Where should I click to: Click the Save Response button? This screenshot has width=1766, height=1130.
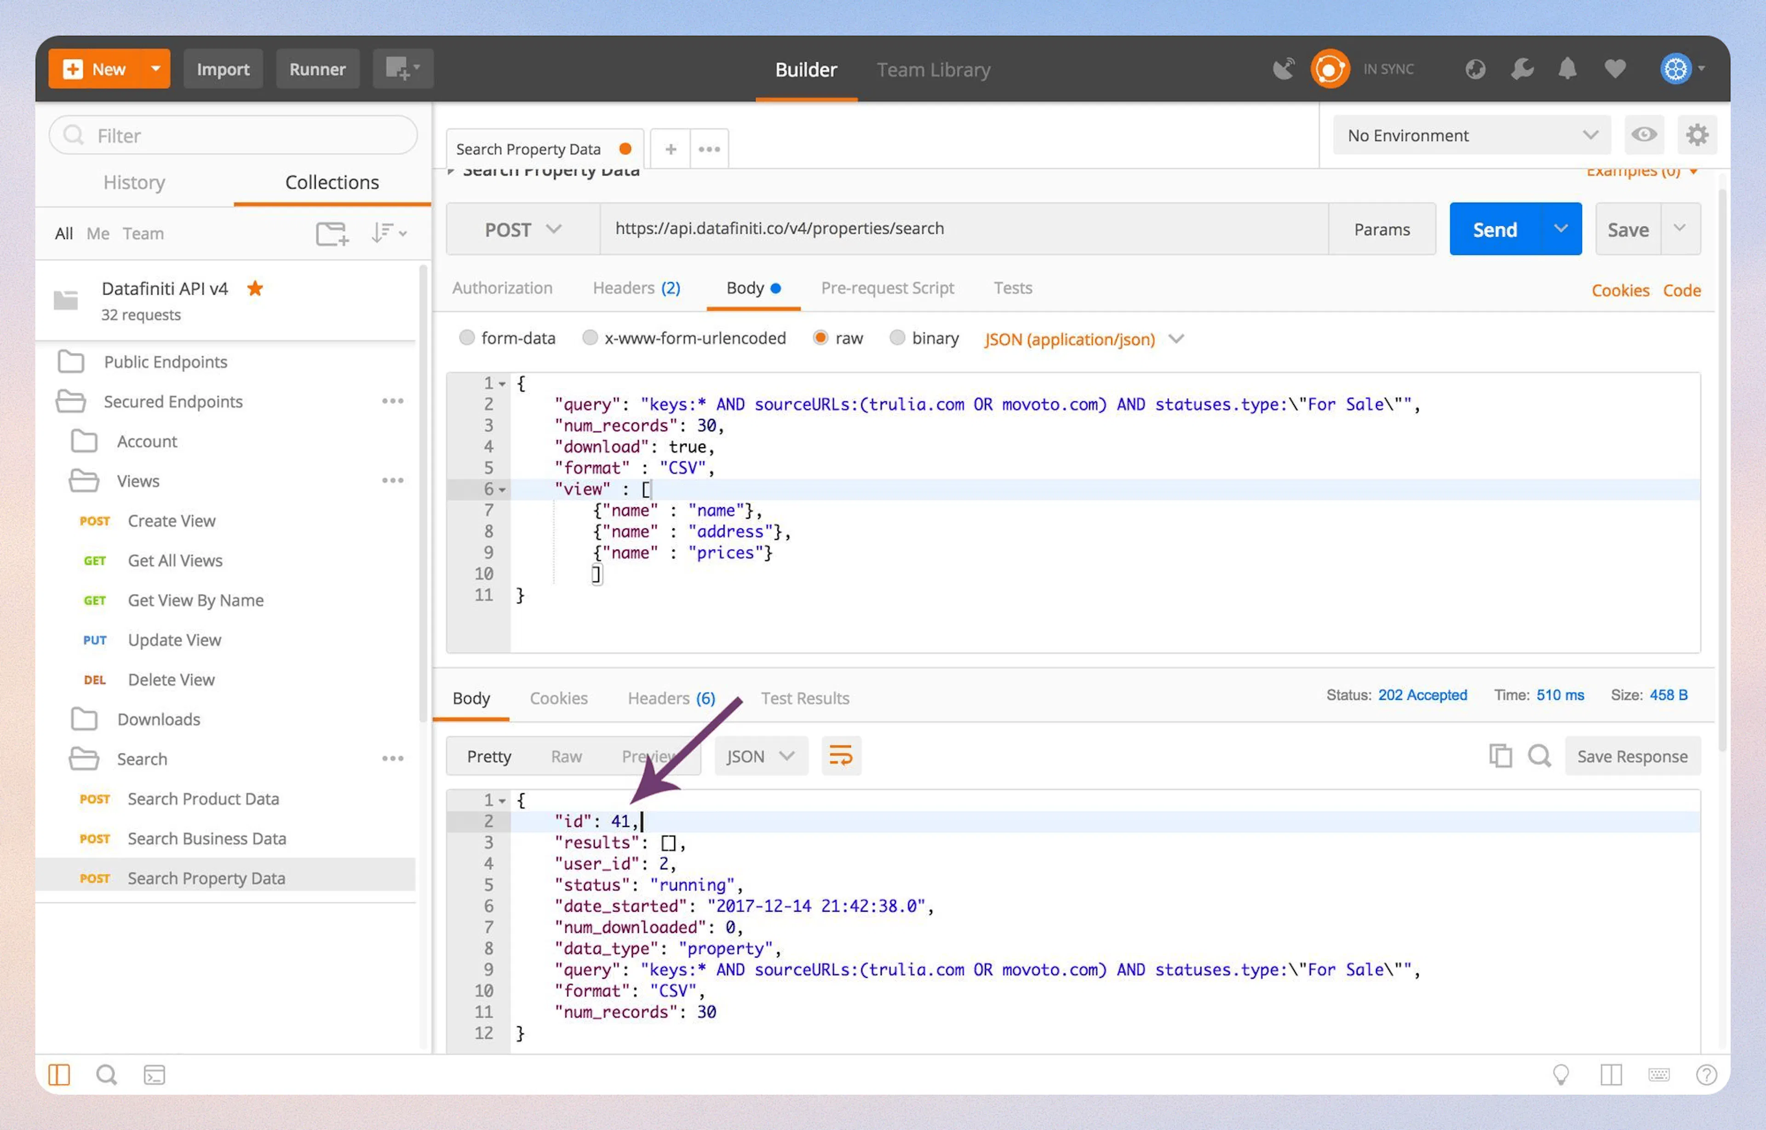(x=1632, y=756)
